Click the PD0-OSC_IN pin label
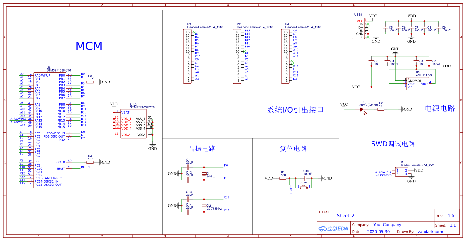The width and height of the screenshot is (466, 241). tap(56, 133)
